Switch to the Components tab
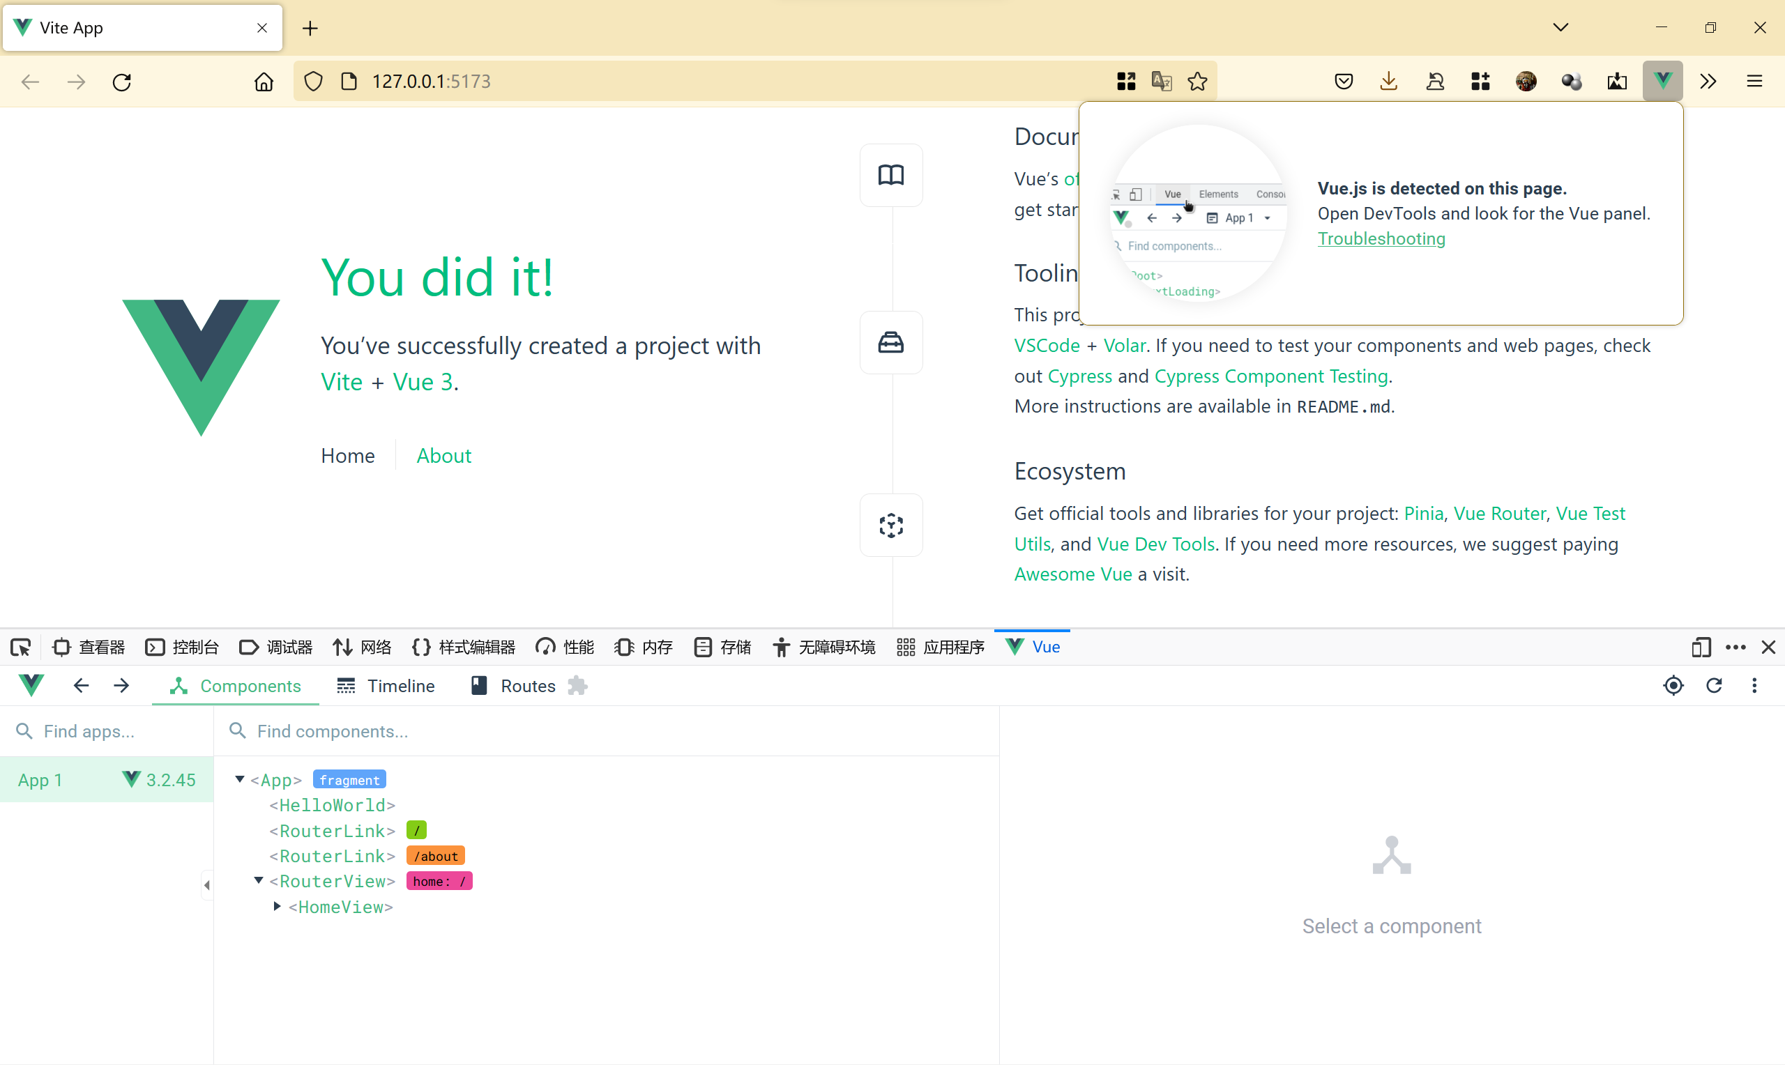This screenshot has height=1065, width=1785. tap(236, 685)
